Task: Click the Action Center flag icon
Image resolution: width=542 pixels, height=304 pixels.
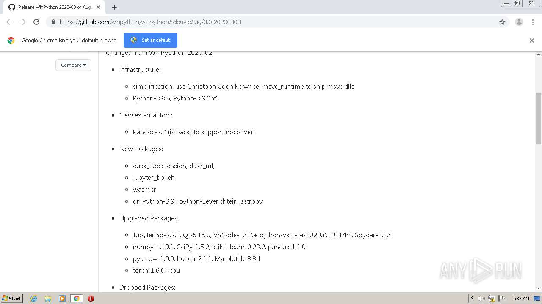Action: 502,299
